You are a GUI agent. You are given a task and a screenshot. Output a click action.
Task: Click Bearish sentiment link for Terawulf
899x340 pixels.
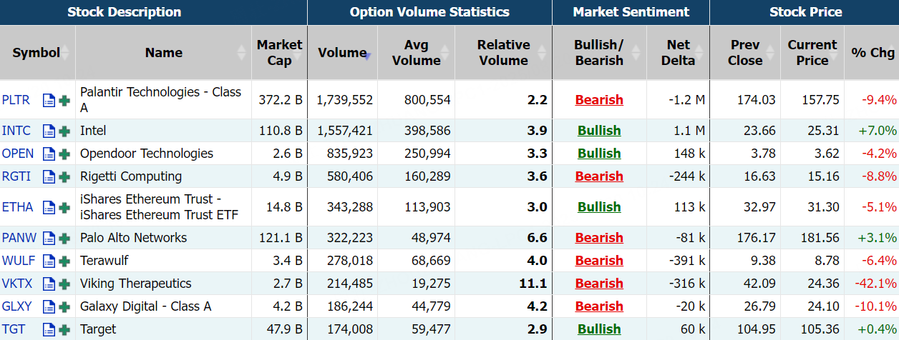click(599, 261)
